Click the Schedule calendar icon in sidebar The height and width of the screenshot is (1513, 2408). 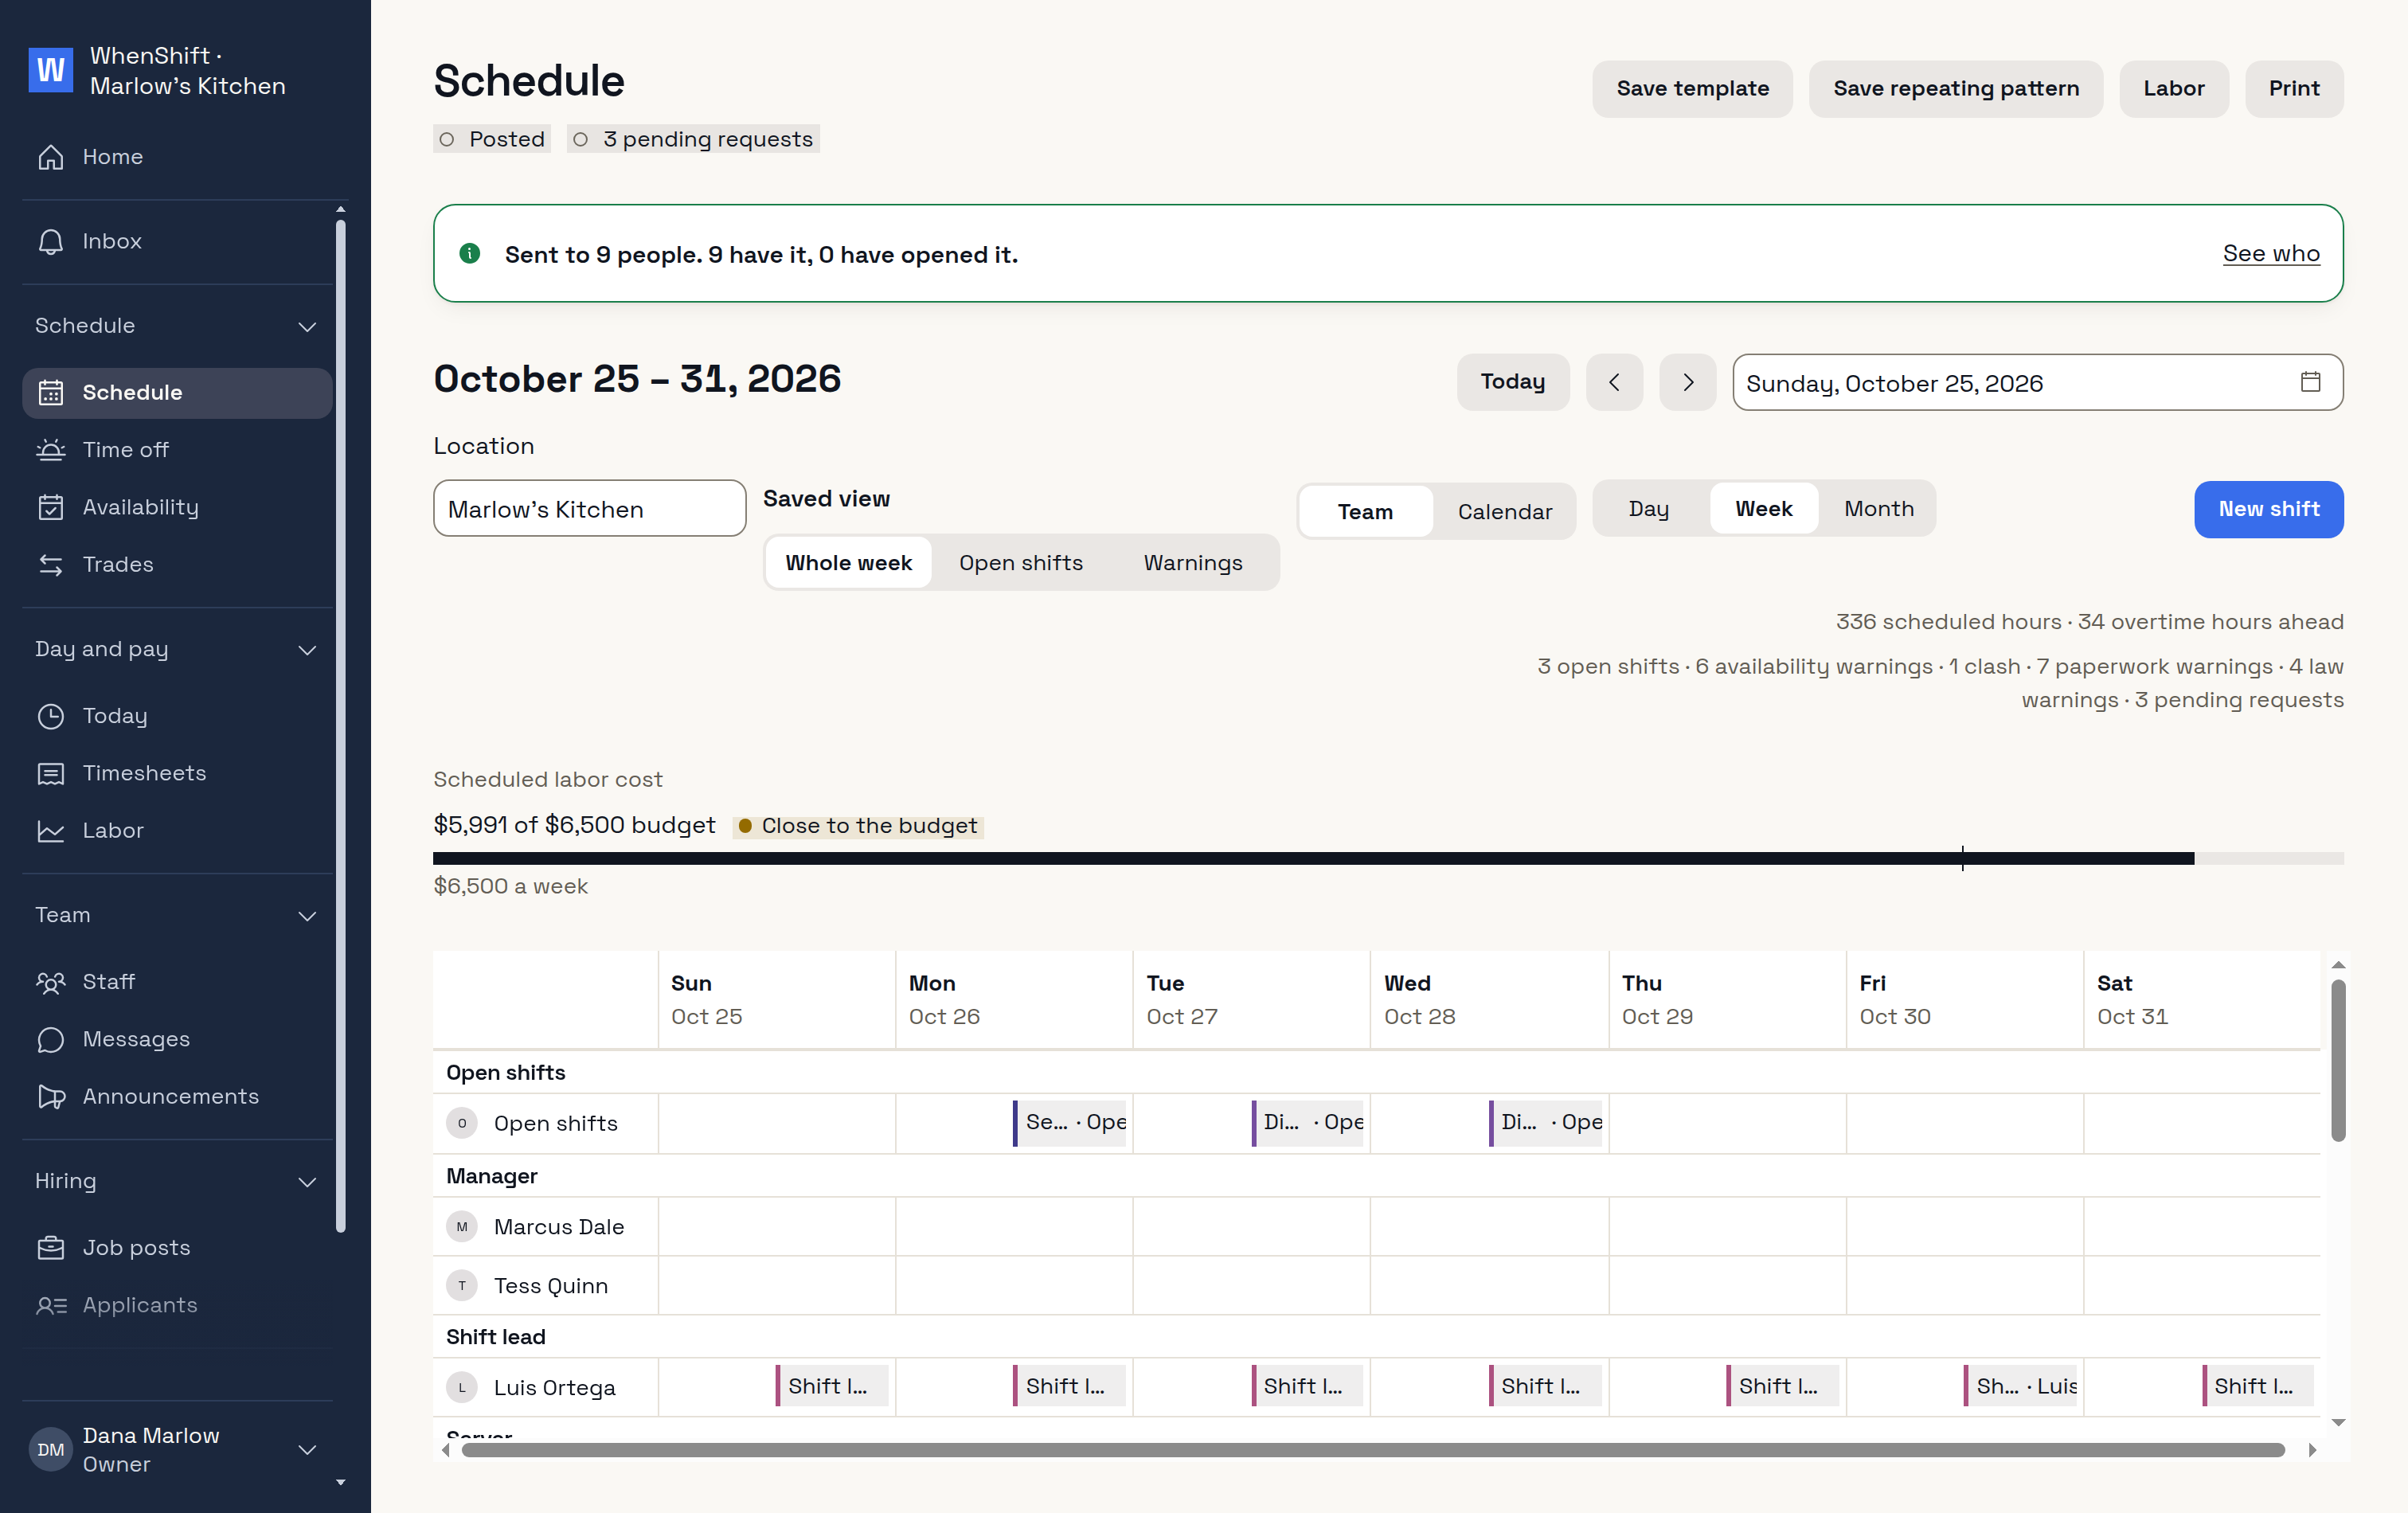pos(51,392)
